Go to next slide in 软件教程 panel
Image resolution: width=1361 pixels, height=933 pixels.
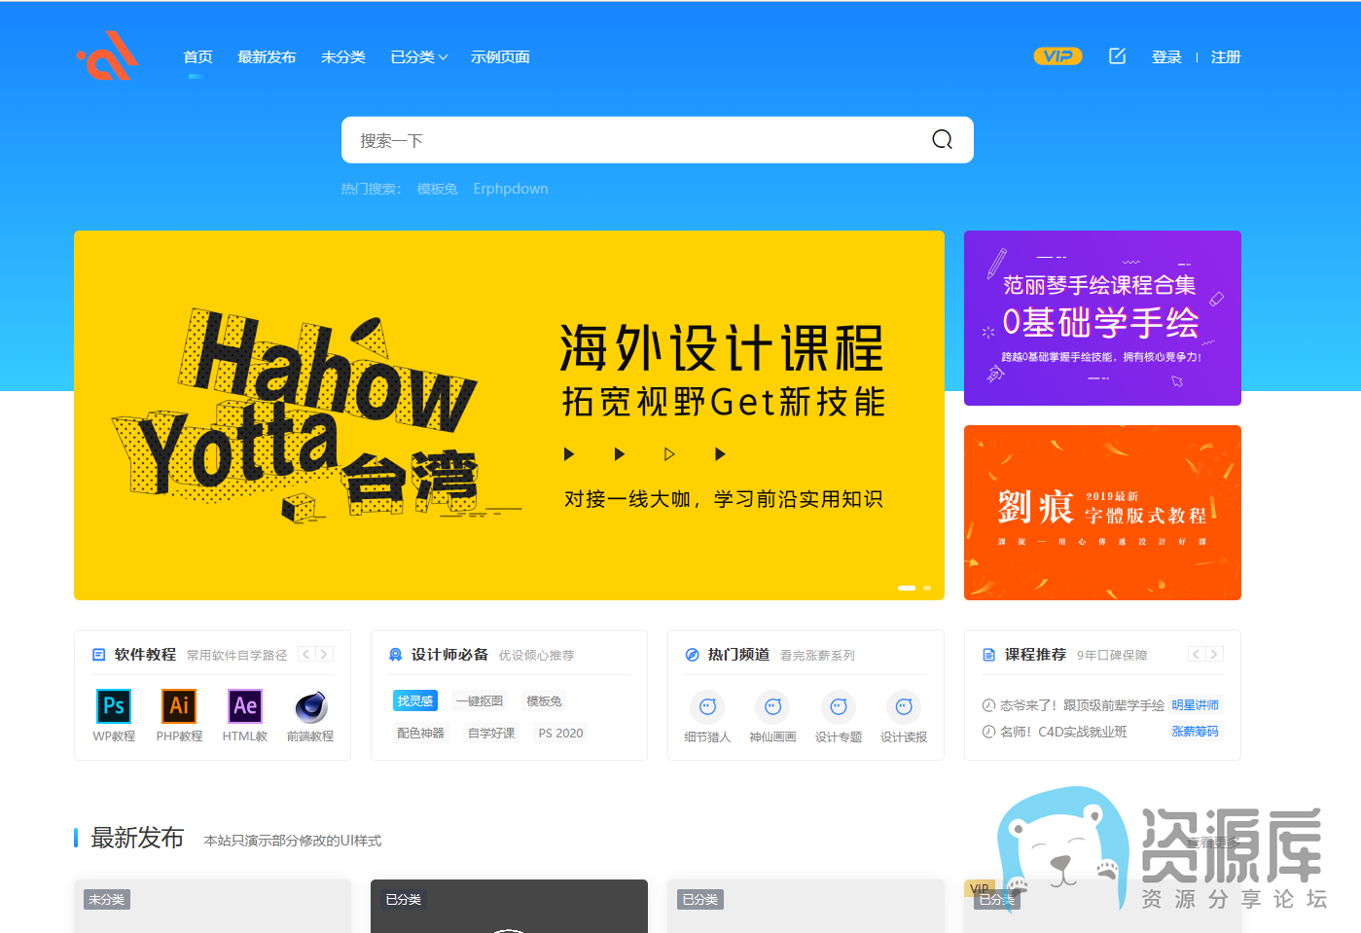[x=325, y=655]
